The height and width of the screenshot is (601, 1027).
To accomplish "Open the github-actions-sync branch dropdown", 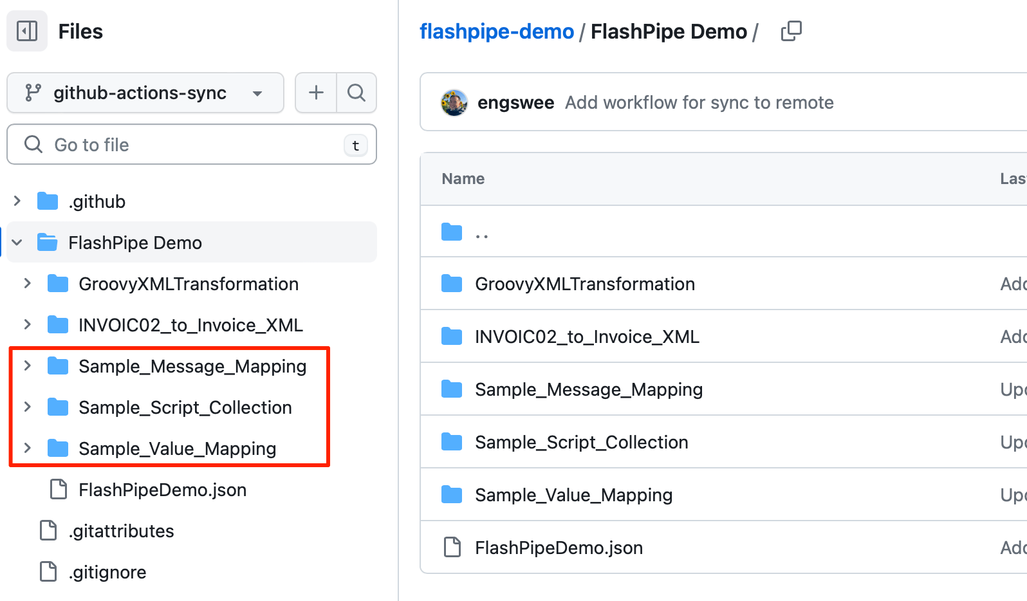I will coord(145,93).
